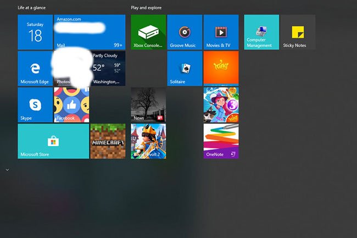Image resolution: width=357 pixels, height=238 pixels.
Task: Launch Royal Revolt 2 tile
Action: (x=148, y=141)
